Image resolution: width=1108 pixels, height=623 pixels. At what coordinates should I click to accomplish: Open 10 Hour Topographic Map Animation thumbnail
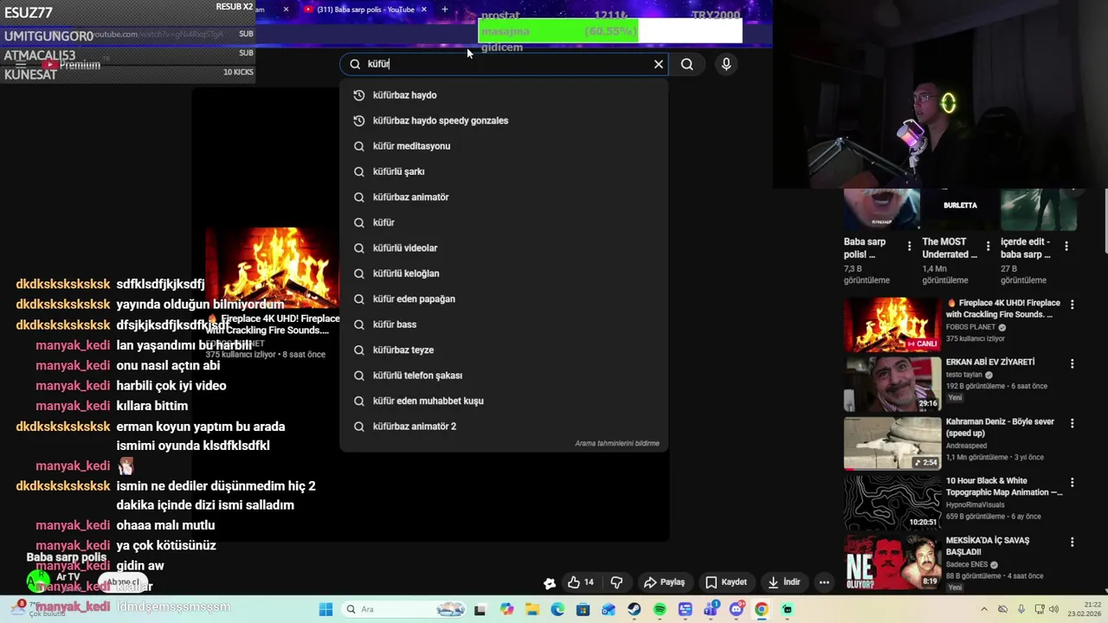point(892,503)
